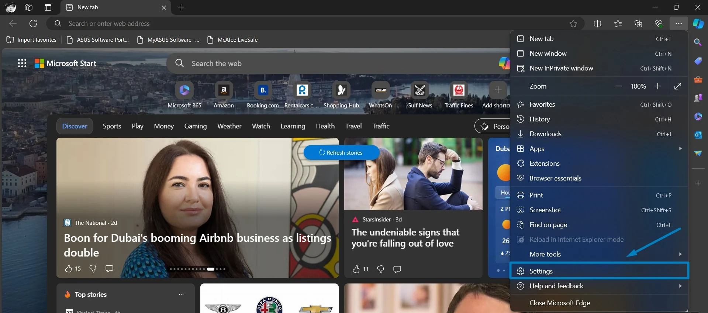
Task: Open the Import favorites bookmark
Action: click(31, 40)
